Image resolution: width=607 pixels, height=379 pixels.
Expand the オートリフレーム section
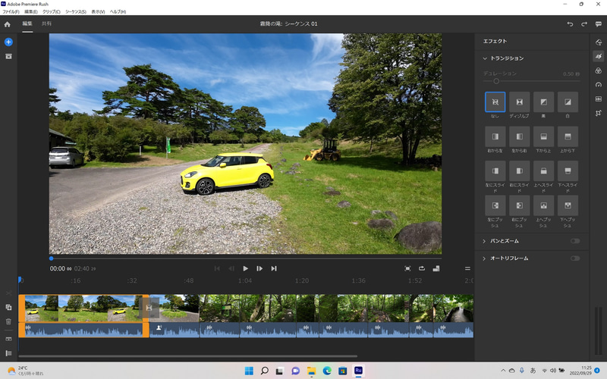pos(485,258)
